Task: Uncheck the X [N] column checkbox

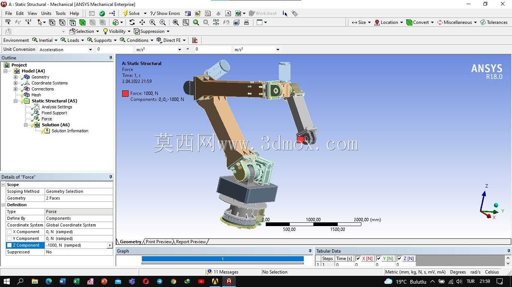Action: 358,258
